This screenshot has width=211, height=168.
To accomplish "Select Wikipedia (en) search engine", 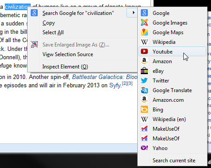I will (169, 119).
